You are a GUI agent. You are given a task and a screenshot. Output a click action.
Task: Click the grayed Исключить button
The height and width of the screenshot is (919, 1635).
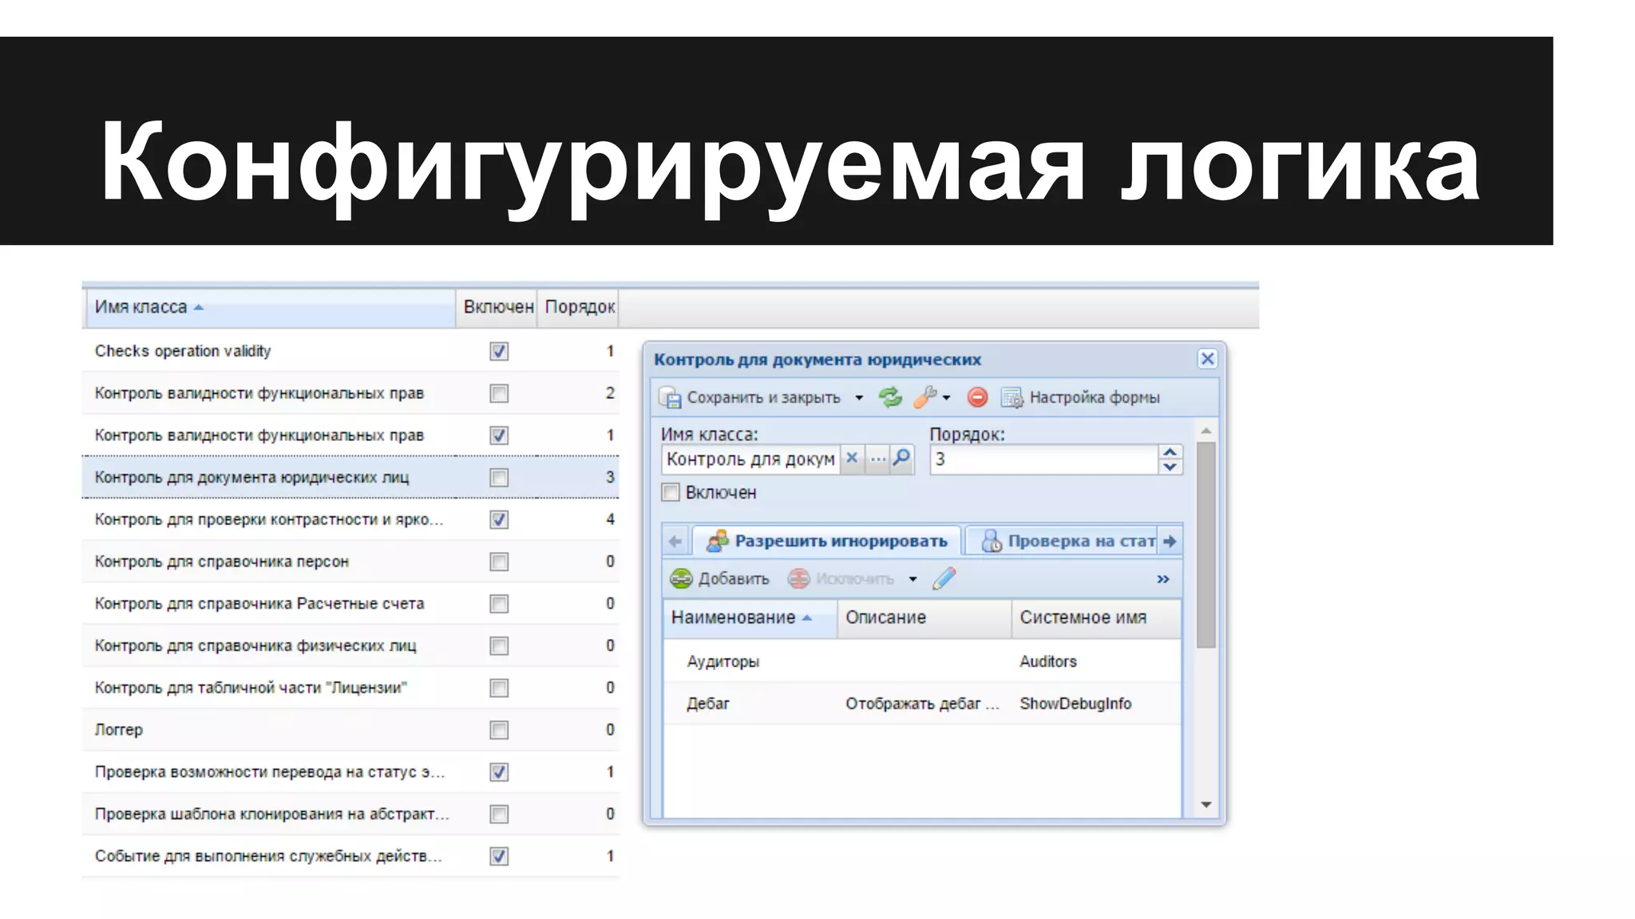pos(841,578)
